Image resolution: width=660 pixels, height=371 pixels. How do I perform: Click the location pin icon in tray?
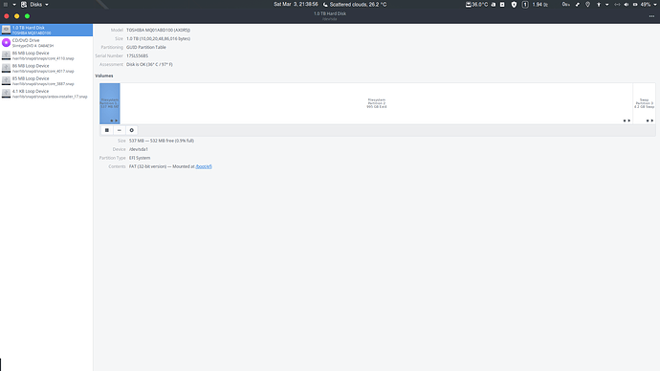click(x=587, y=5)
